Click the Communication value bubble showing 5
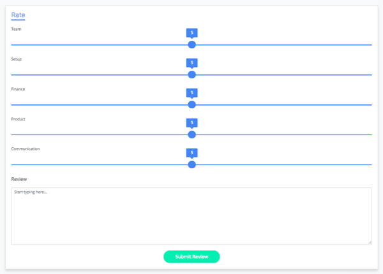The width and height of the screenshot is (383, 274). tap(191, 153)
